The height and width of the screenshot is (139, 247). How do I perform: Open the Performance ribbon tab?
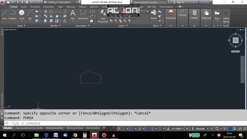166,7
